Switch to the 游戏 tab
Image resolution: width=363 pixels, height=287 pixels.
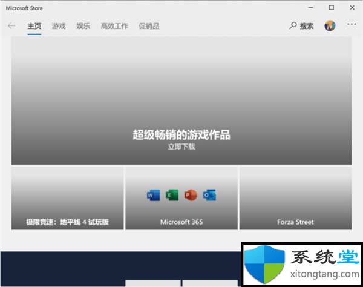pos(59,26)
